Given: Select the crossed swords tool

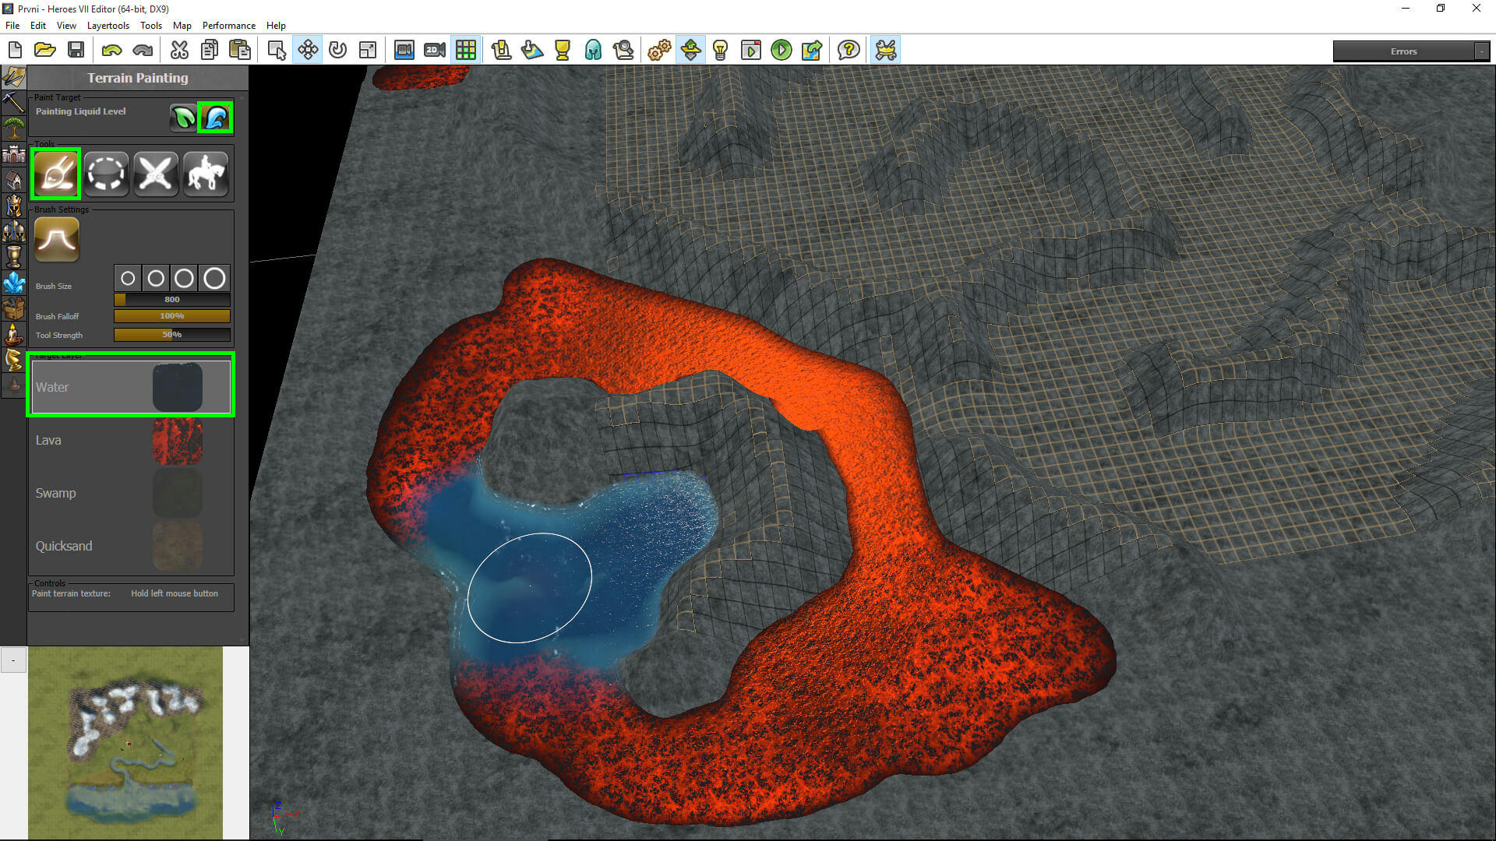Looking at the screenshot, I should click(156, 173).
